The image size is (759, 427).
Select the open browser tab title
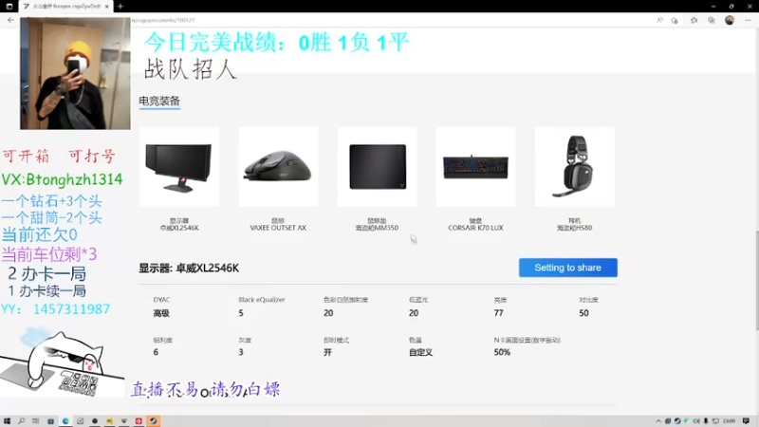66,7
